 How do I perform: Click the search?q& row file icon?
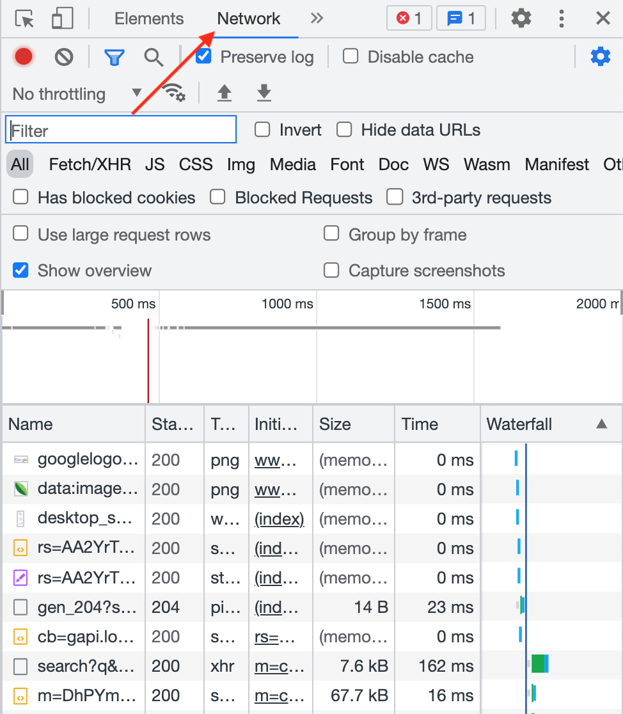coord(20,666)
